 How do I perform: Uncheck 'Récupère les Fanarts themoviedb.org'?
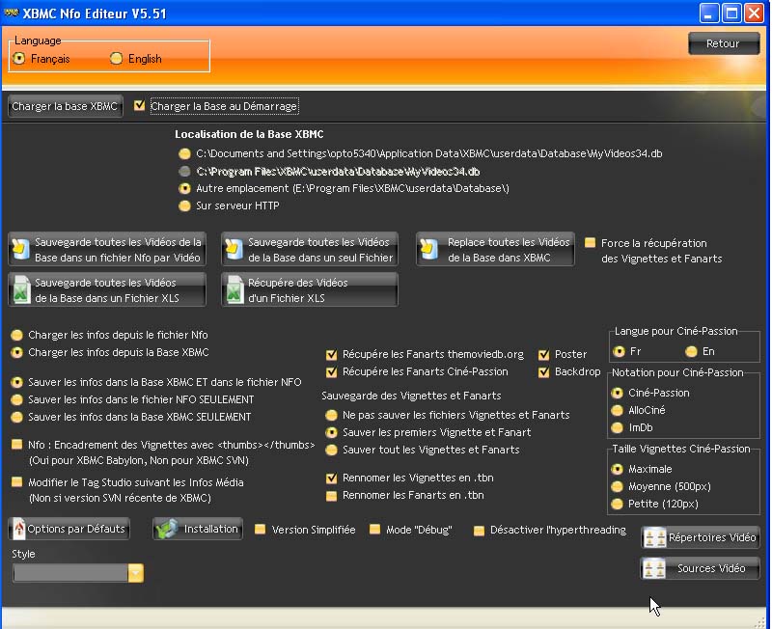[331, 354]
